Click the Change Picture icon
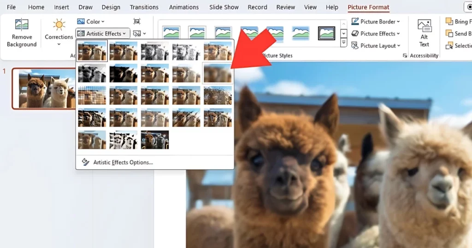Image resolution: width=472 pixels, height=248 pixels. [x=137, y=33]
